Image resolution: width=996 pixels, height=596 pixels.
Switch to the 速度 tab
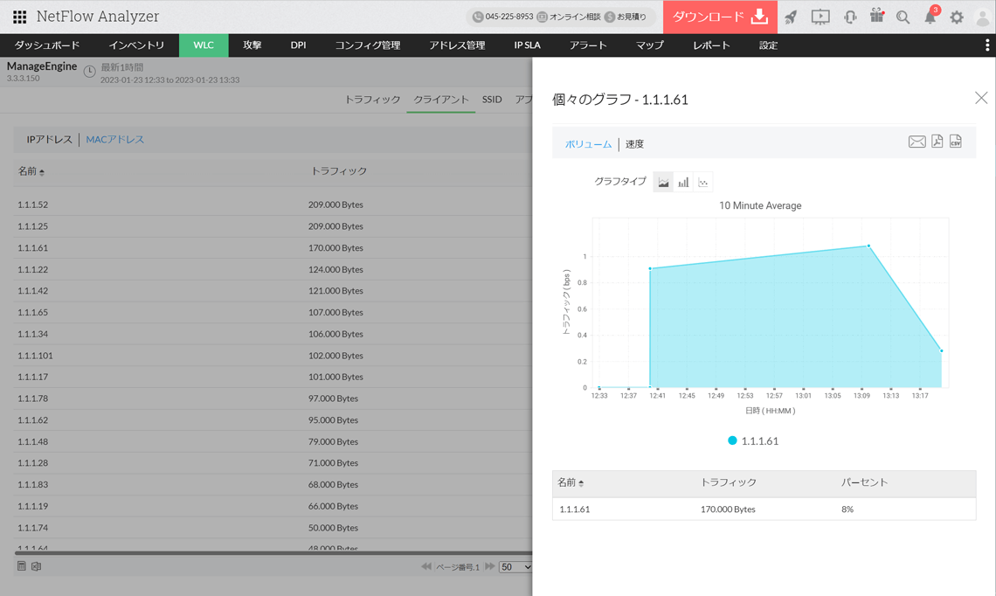tap(634, 144)
